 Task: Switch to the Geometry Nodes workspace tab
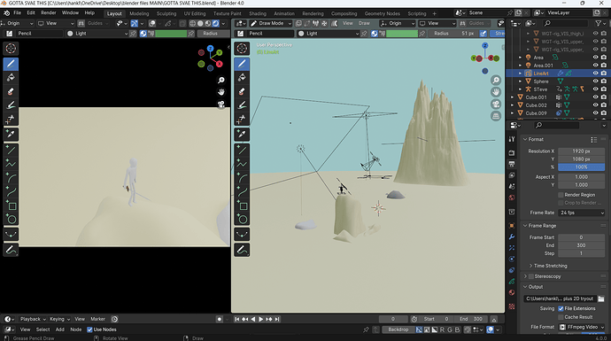tap(383, 13)
